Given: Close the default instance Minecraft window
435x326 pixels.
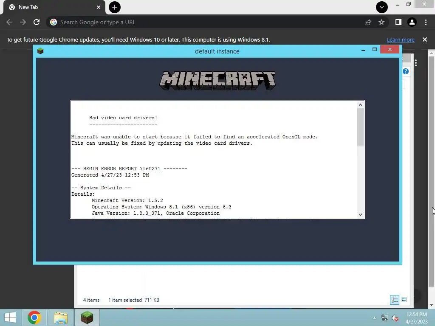Looking at the screenshot, I should 390,49.
